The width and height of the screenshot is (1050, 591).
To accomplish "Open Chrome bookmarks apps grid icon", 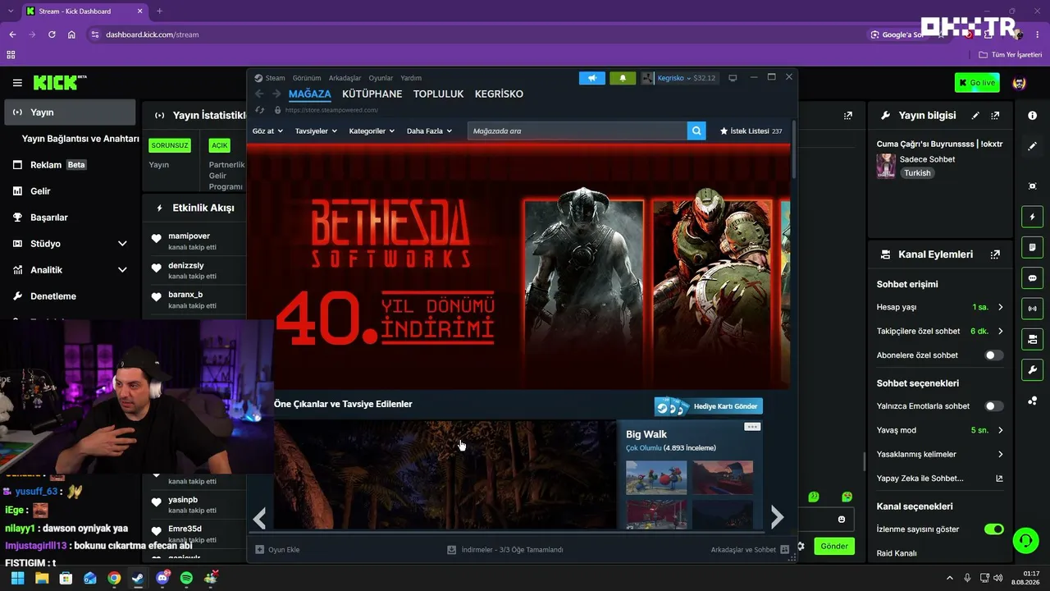I will (x=11, y=55).
